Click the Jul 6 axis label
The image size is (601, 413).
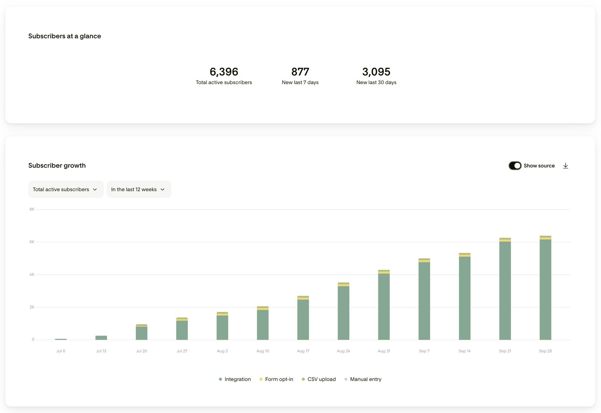(x=61, y=351)
